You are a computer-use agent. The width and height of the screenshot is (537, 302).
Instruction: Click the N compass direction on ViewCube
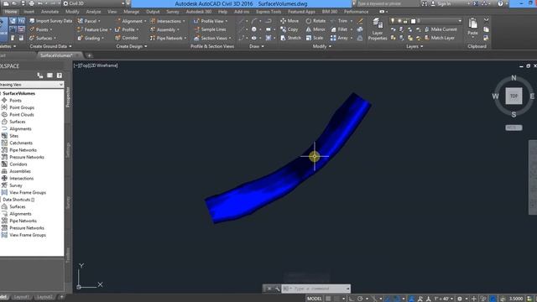point(514,78)
